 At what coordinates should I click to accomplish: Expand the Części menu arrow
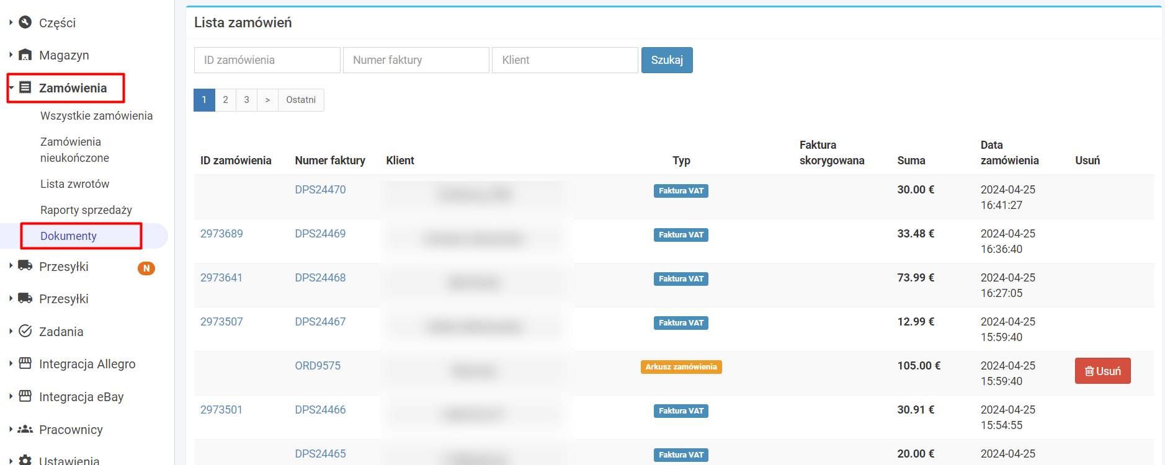click(x=11, y=22)
